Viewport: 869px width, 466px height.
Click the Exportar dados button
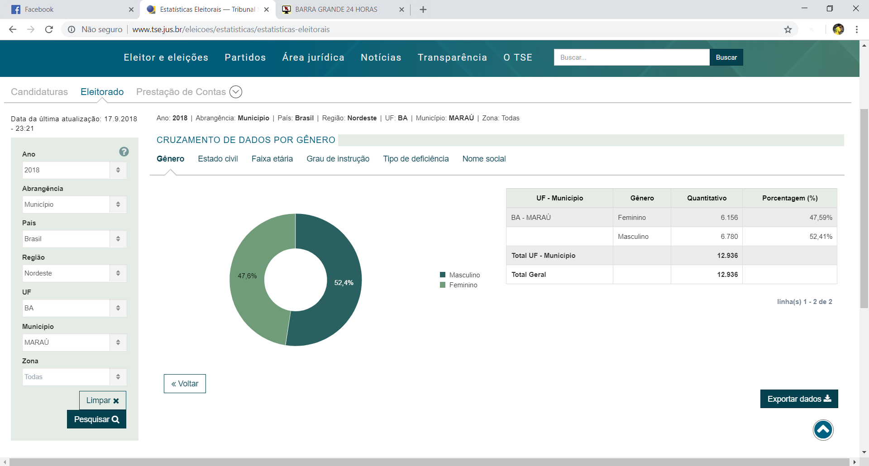click(x=799, y=399)
